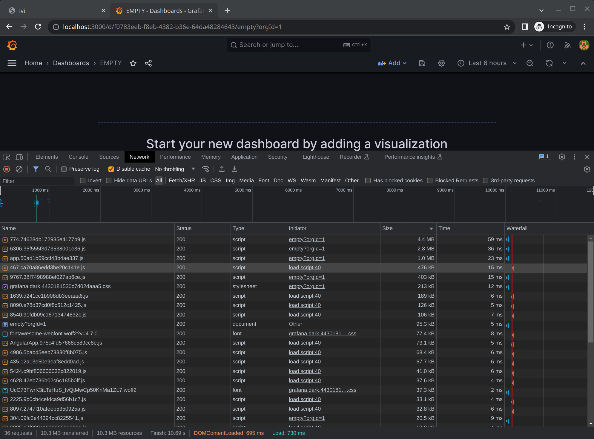Import HAR file with upload arrow

click(222, 169)
